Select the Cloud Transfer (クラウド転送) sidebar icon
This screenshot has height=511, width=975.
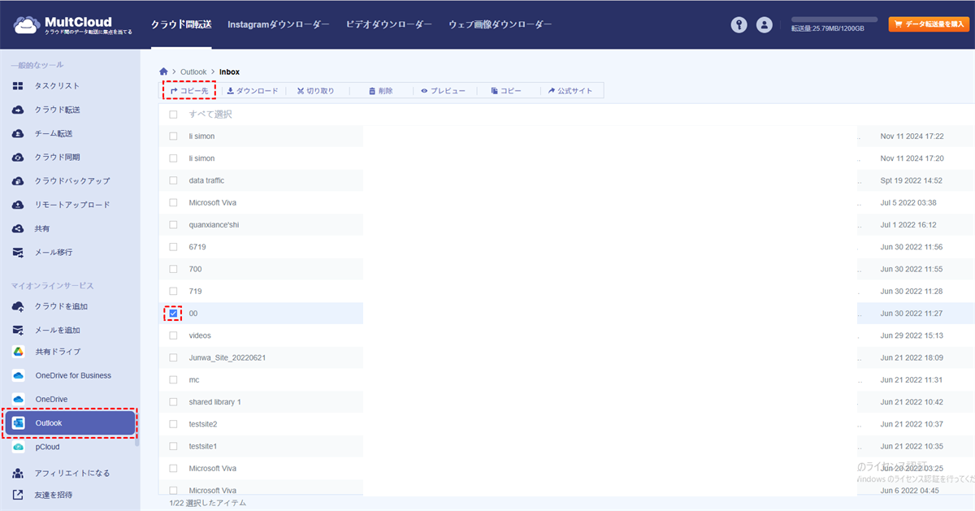(x=18, y=110)
